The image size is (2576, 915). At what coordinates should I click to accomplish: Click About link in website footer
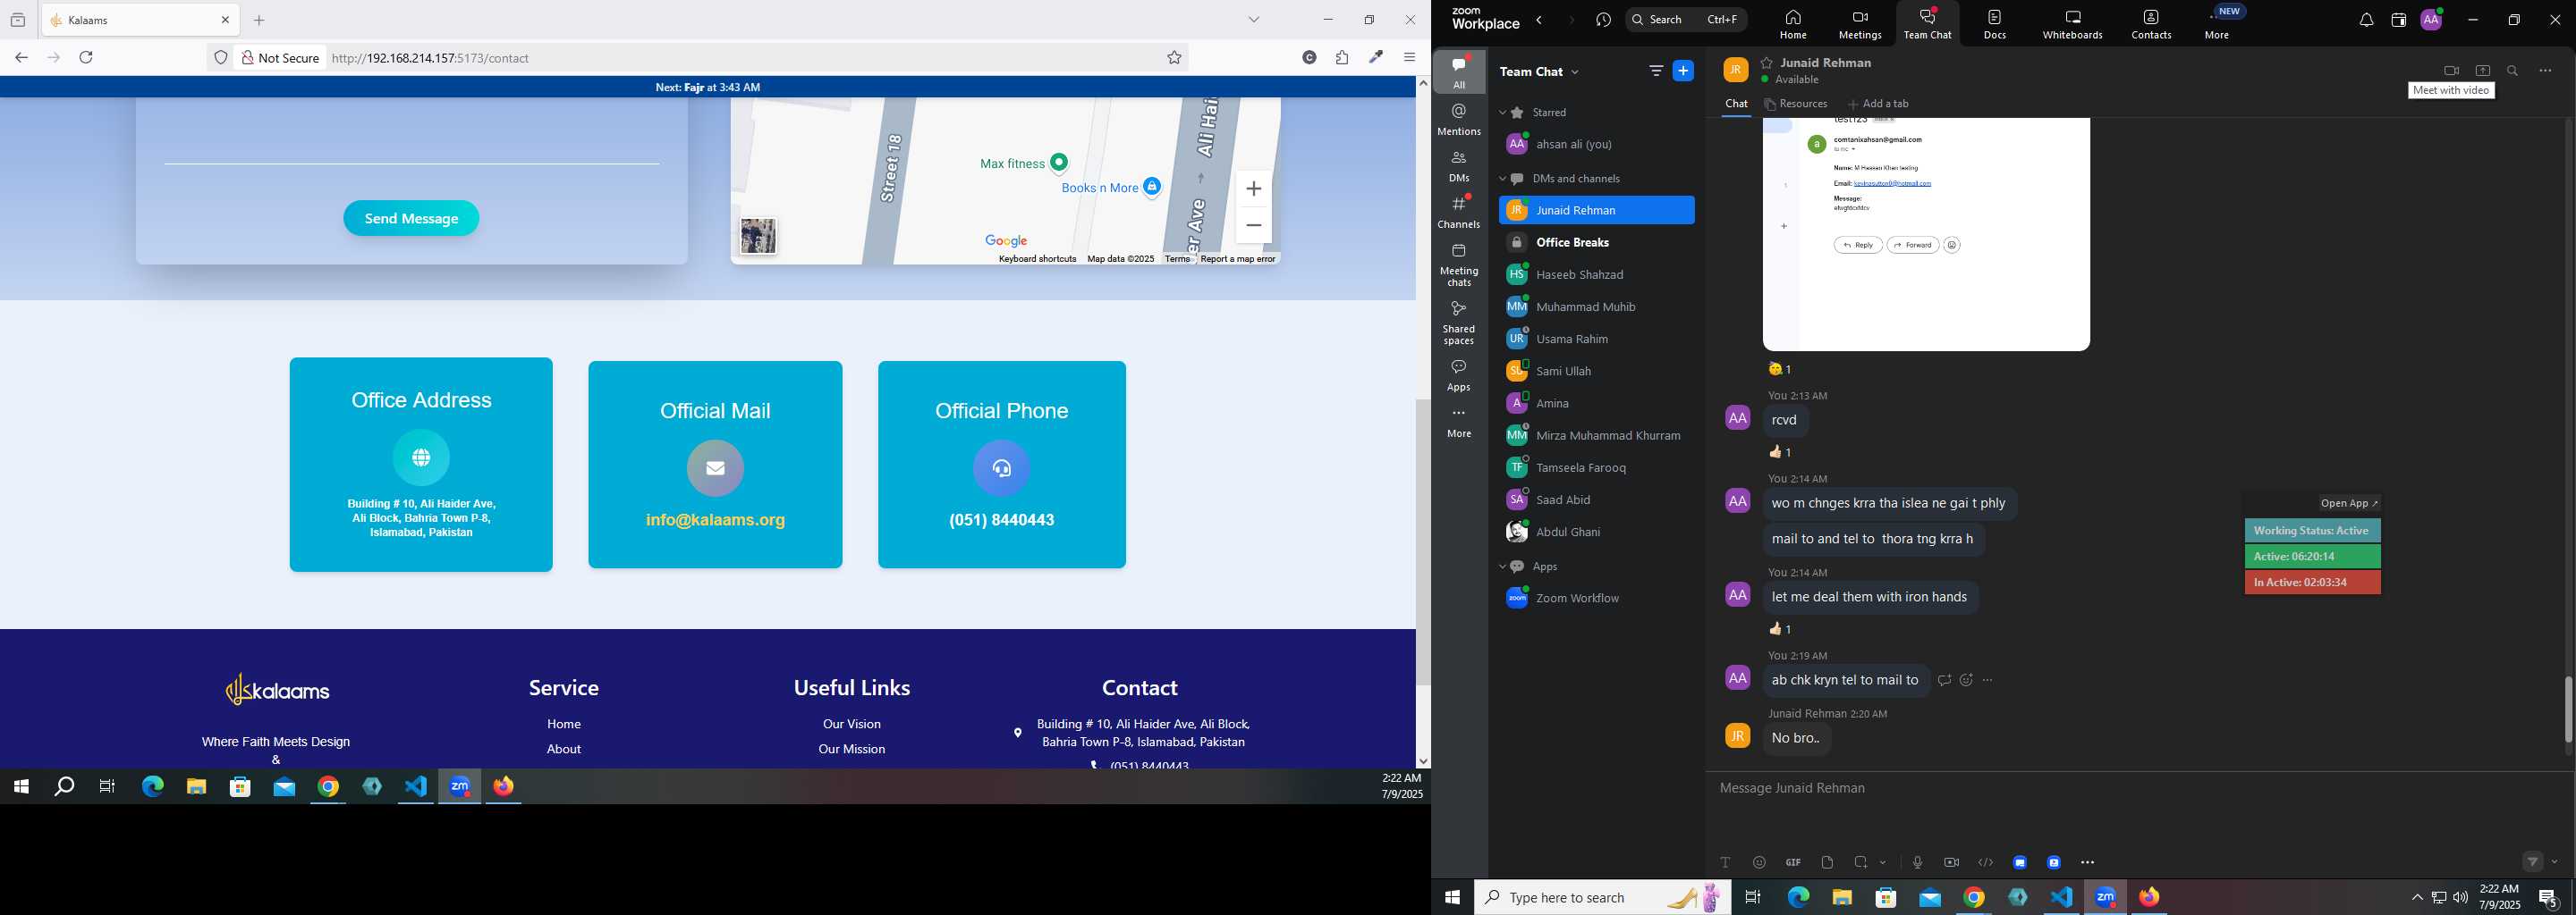pos(564,749)
